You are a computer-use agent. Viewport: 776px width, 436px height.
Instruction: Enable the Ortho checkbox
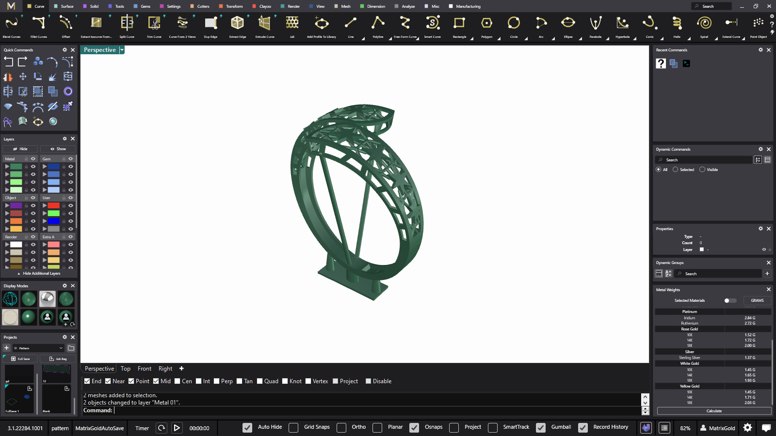[341, 427]
